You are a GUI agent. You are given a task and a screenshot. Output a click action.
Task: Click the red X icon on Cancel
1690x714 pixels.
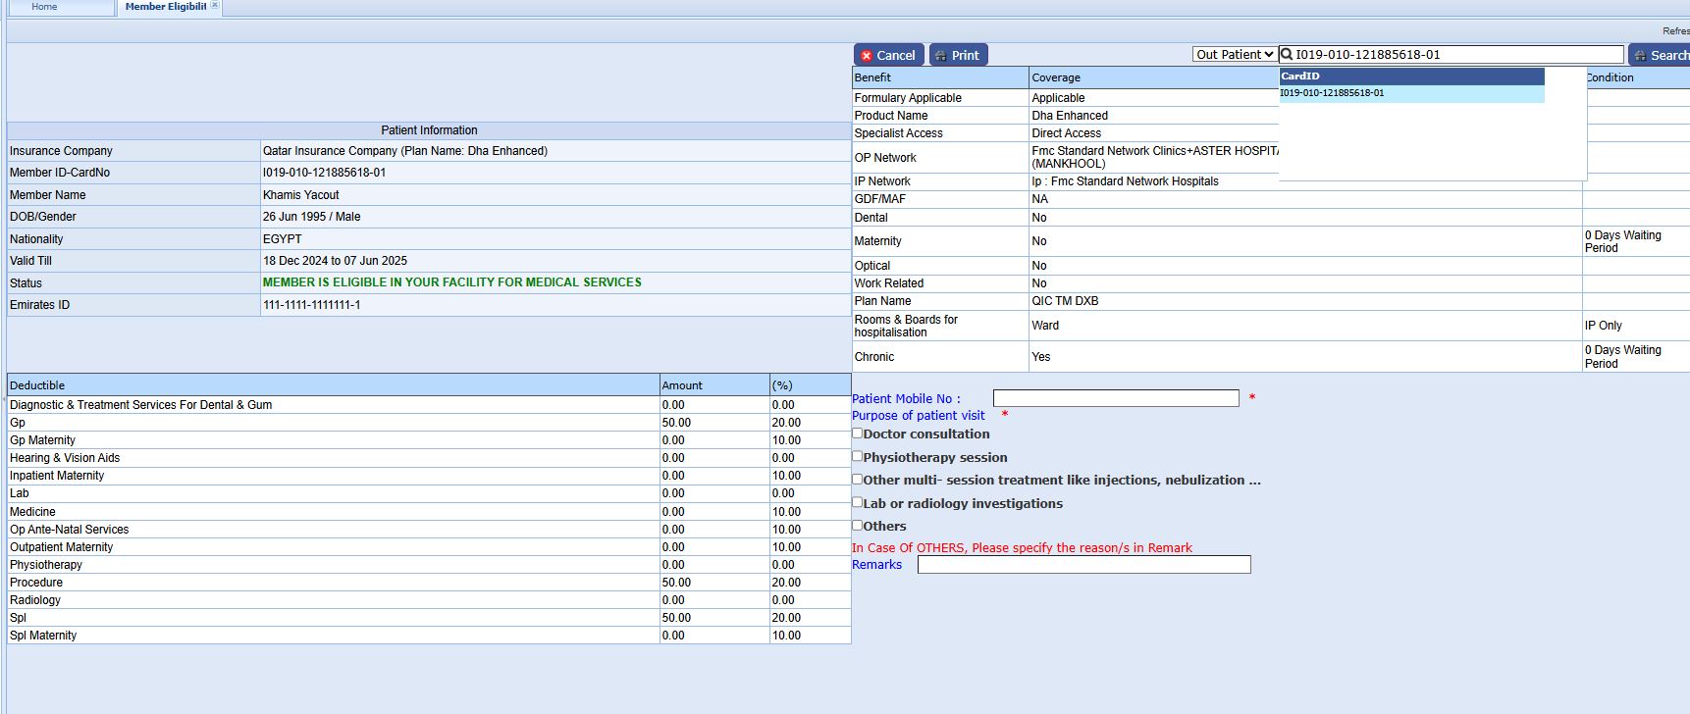(867, 56)
